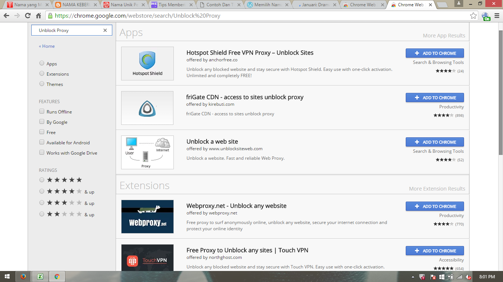Enable Available for Android filter

(x=42, y=142)
